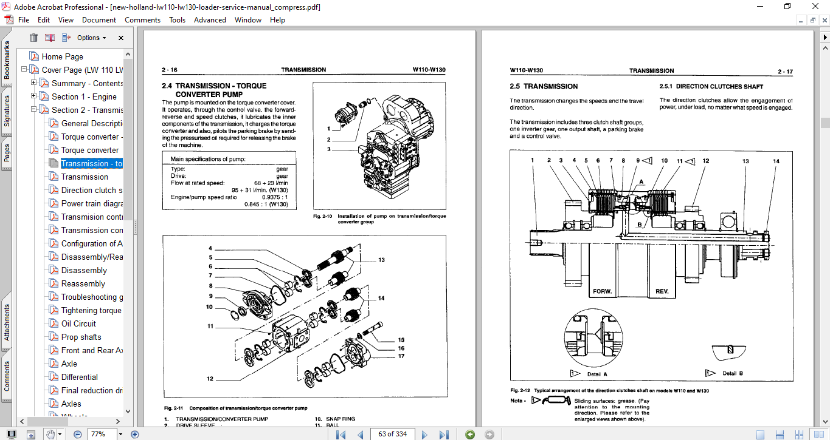This screenshot has height=440, width=830.
Task: Click the page number input field
Action: tap(393, 434)
